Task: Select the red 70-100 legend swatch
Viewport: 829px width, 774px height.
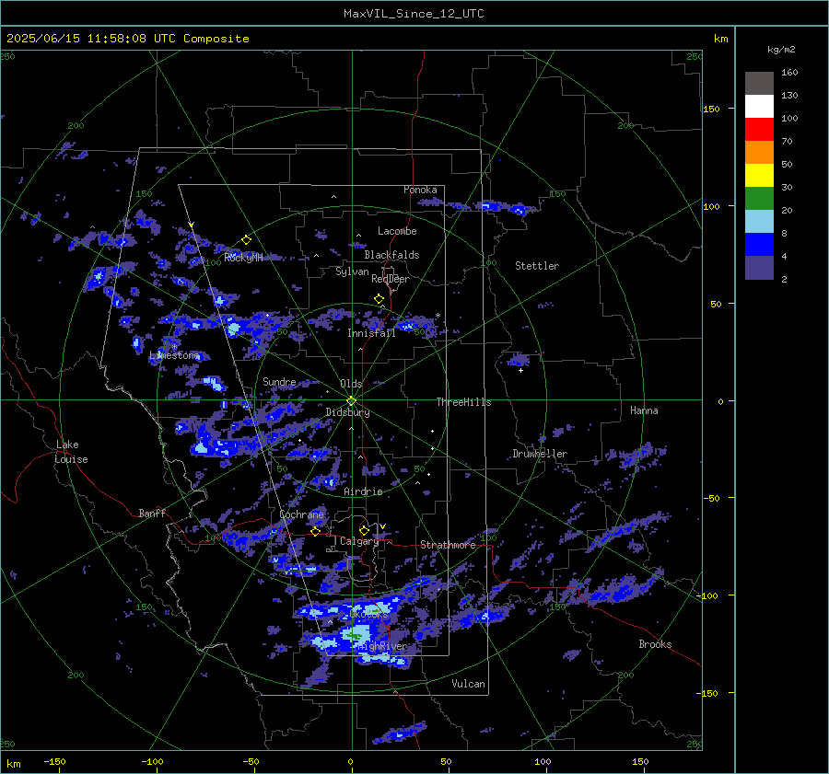Action: (x=759, y=130)
